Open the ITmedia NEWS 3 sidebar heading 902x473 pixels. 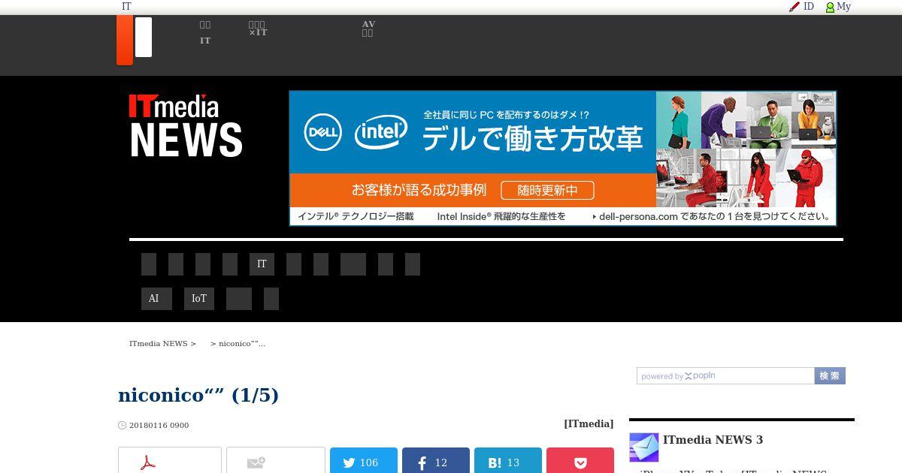point(713,440)
